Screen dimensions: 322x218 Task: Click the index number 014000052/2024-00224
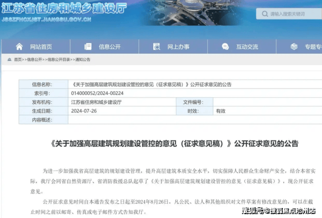coord(97,93)
